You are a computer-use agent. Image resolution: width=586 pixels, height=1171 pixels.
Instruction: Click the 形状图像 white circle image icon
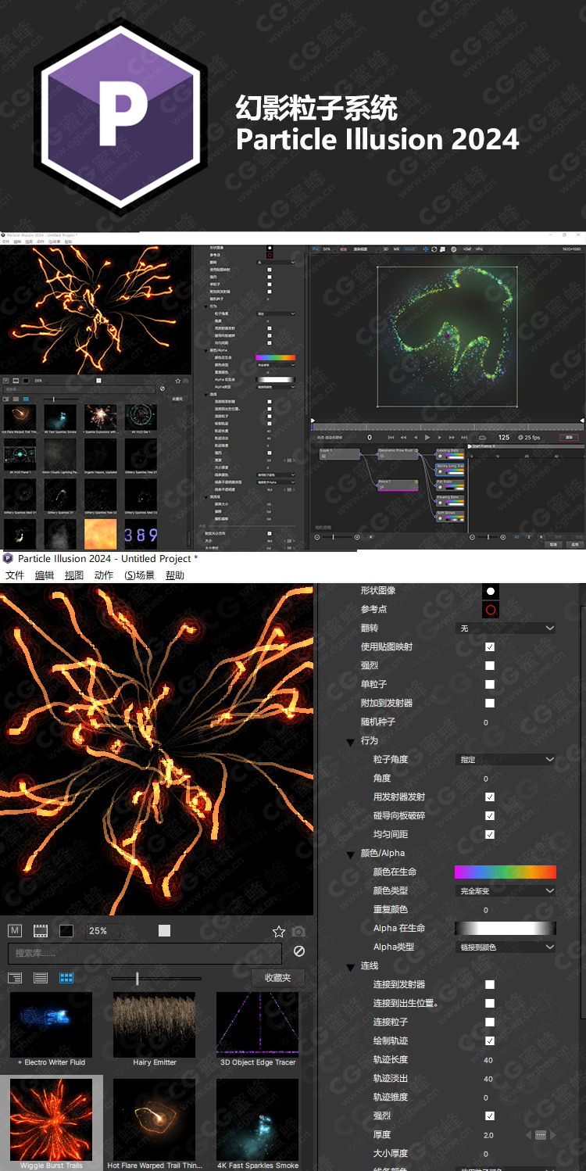pos(490,591)
